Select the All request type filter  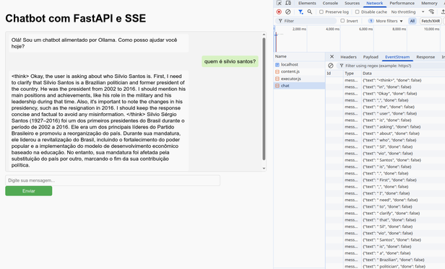point(412,21)
